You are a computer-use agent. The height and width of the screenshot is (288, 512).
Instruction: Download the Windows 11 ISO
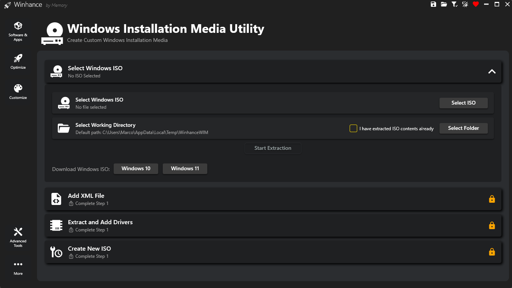pos(185,169)
